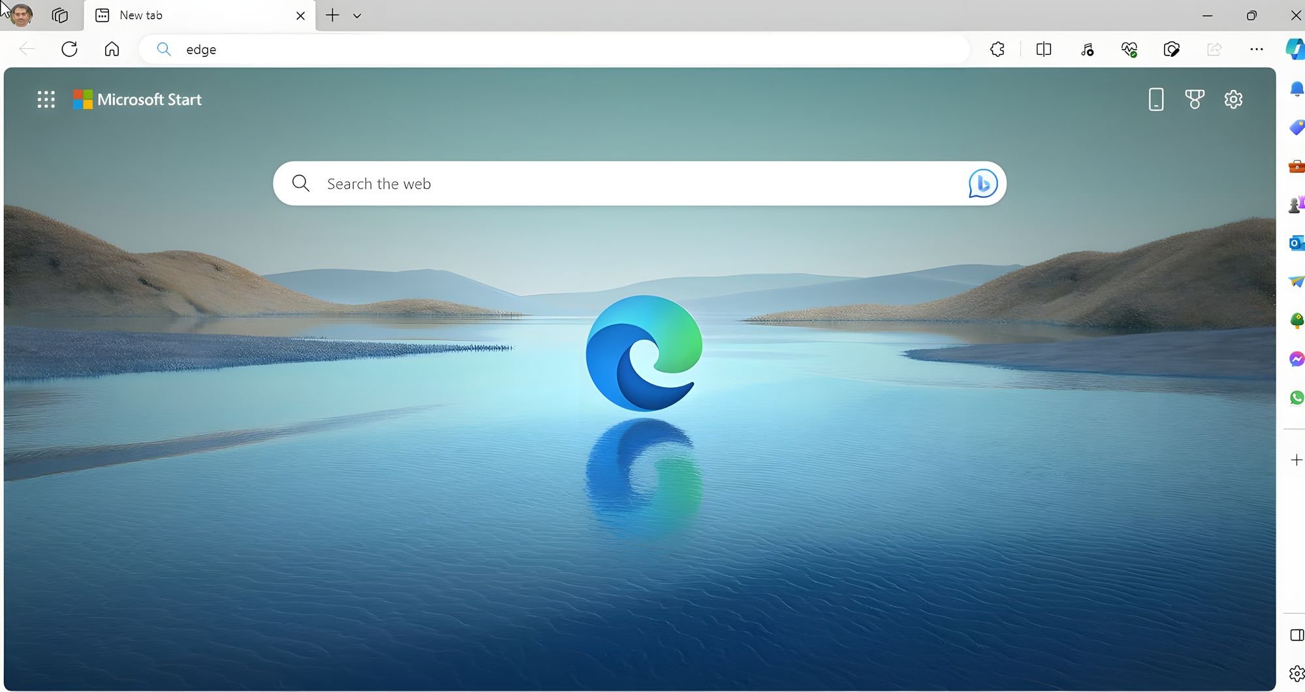
Task: Refresh the page
Action: (69, 49)
